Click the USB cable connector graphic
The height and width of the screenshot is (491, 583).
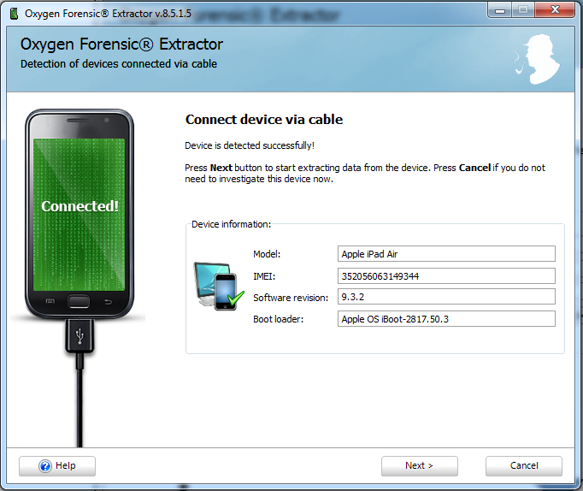79,336
